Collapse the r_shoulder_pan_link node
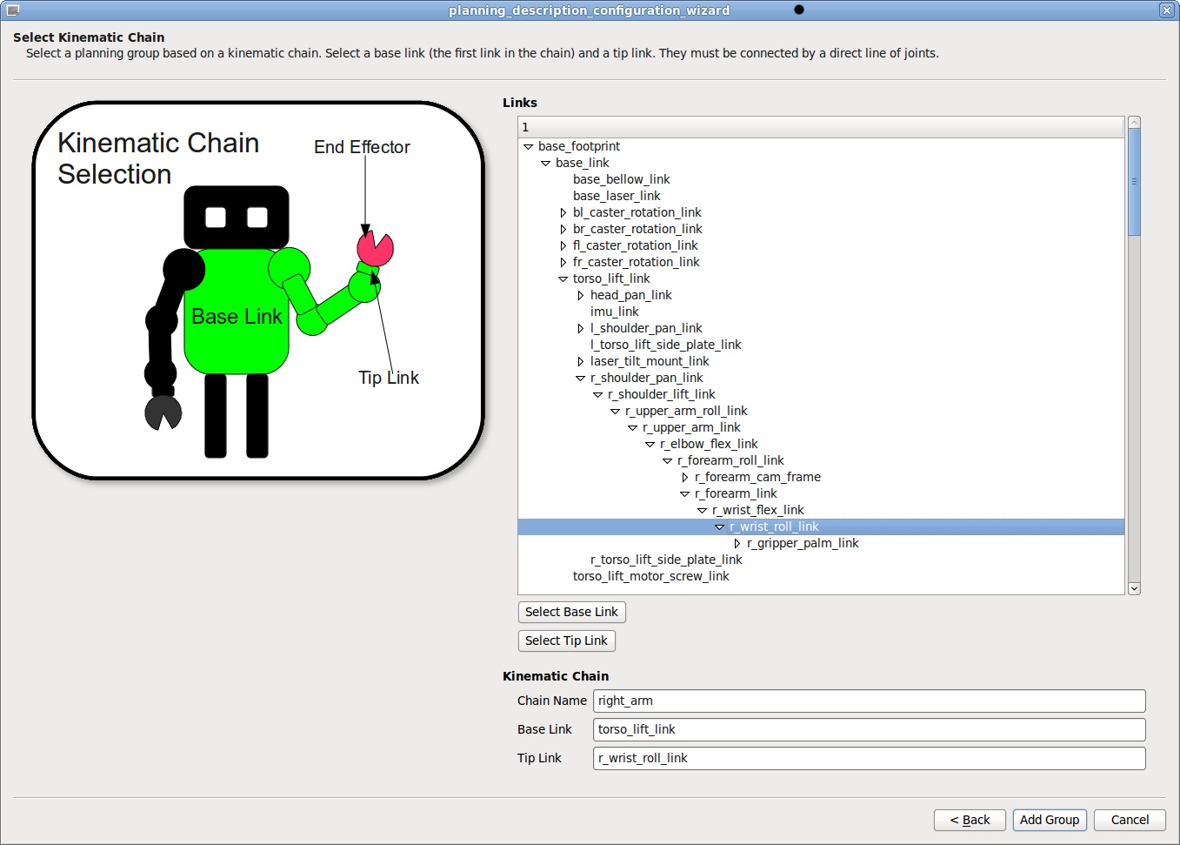 pos(580,379)
